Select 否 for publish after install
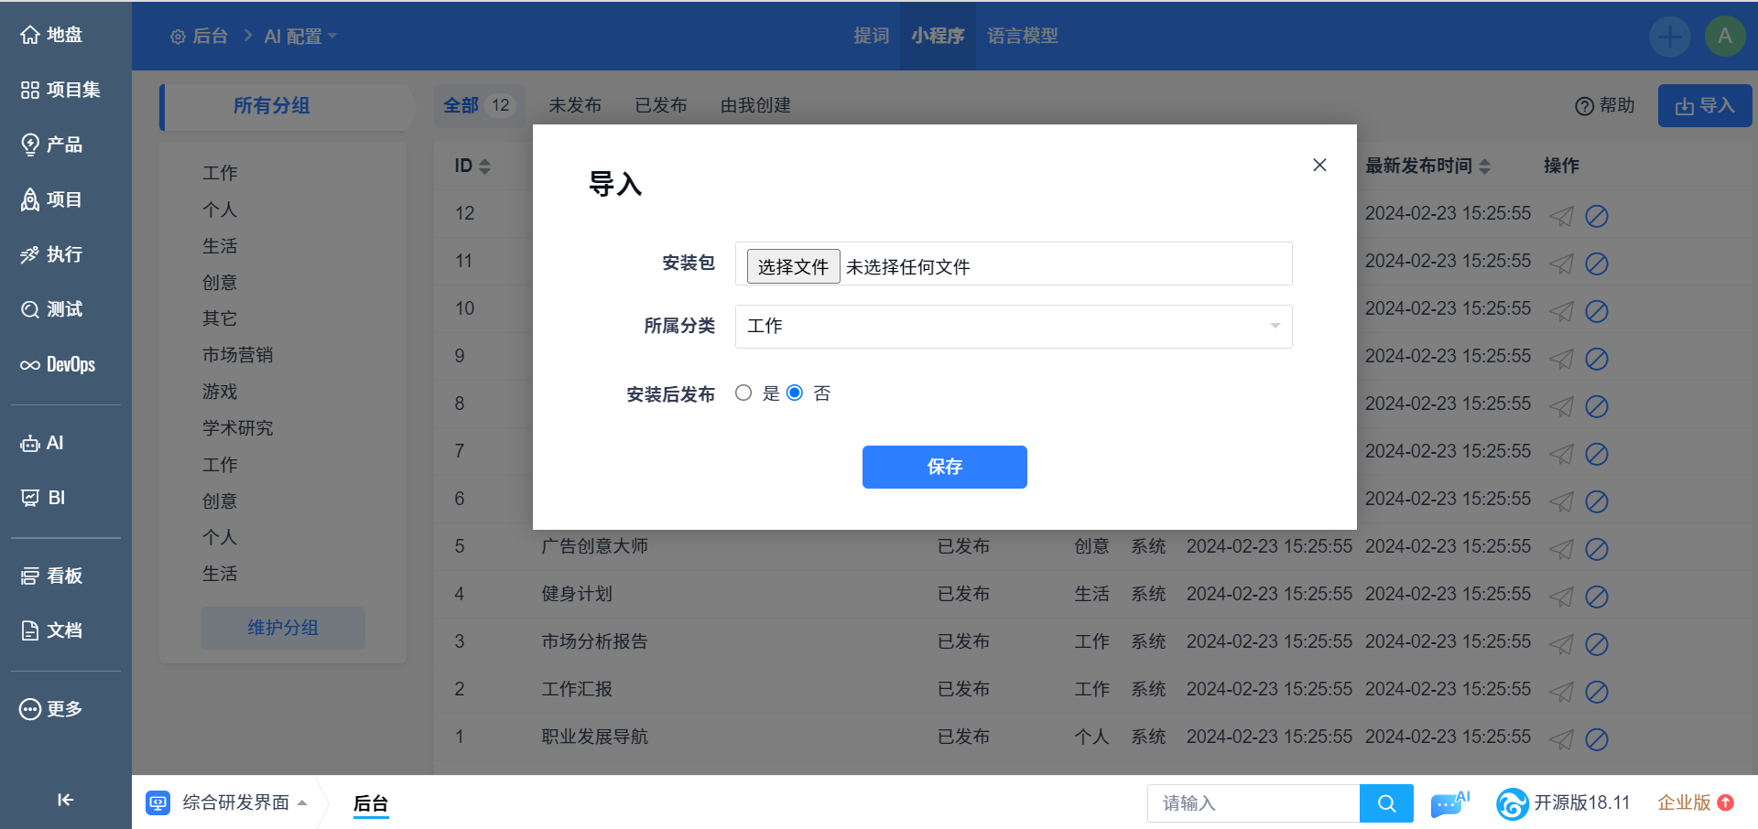Image resolution: width=1758 pixels, height=829 pixels. tap(795, 393)
